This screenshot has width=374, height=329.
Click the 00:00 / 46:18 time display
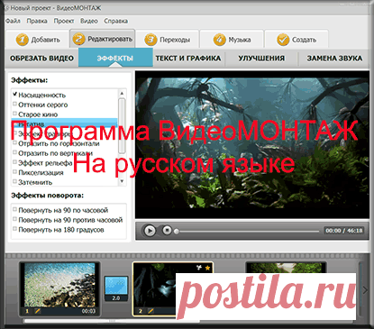344,231
